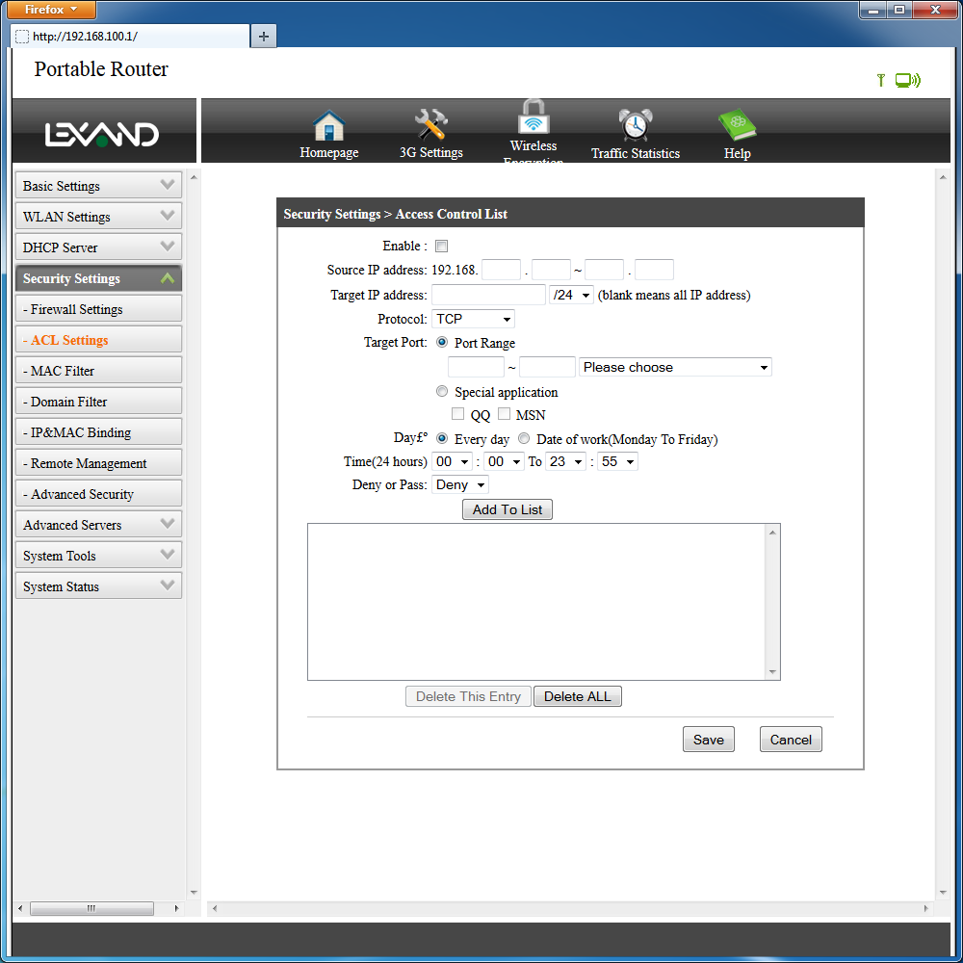Open the /24 subnet mask dropdown

point(571,295)
